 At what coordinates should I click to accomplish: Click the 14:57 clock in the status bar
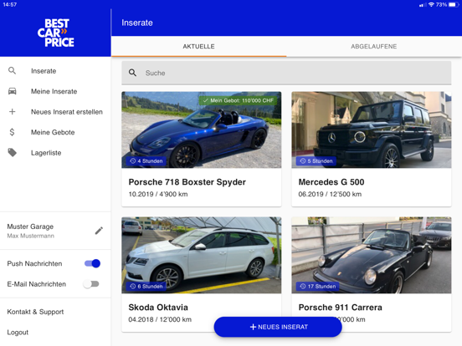point(10,5)
